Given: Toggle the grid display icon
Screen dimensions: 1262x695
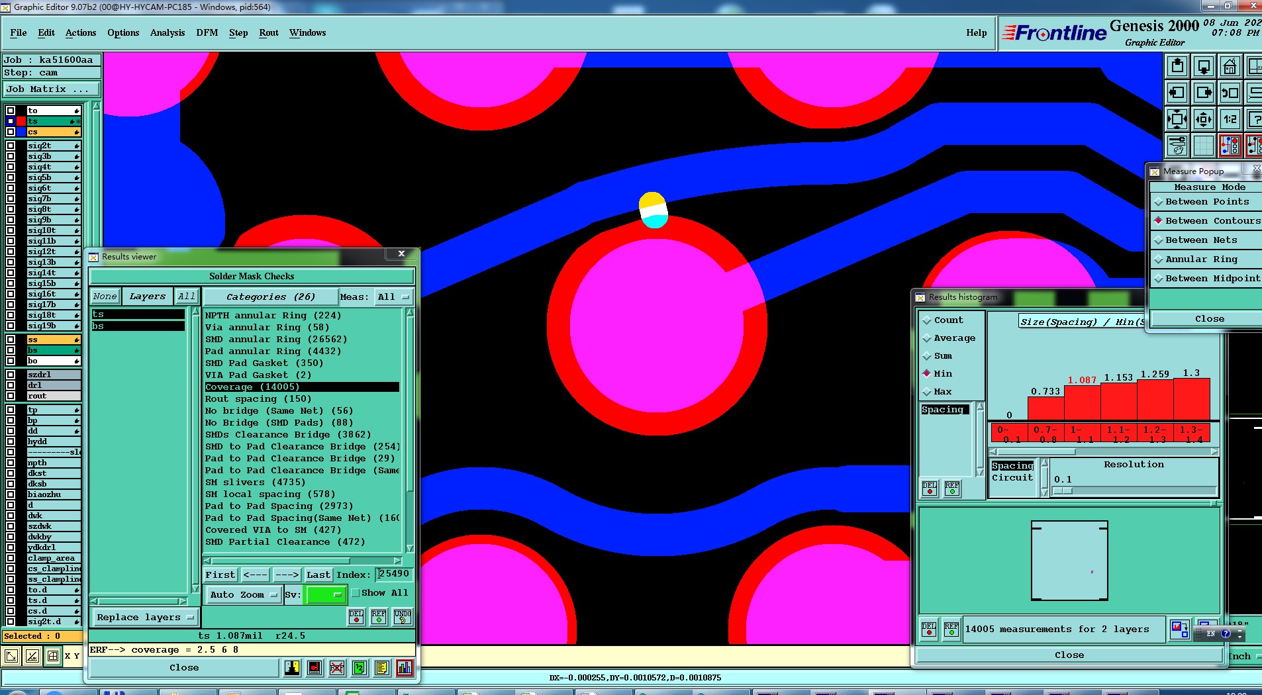Looking at the screenshot, I should 1204,146.
